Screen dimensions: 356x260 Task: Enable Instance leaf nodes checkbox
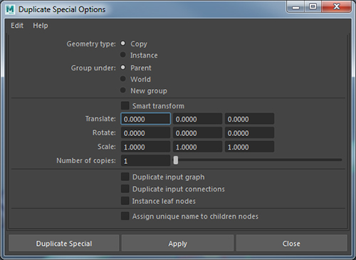pyautogui.click(x=125, y=201)
